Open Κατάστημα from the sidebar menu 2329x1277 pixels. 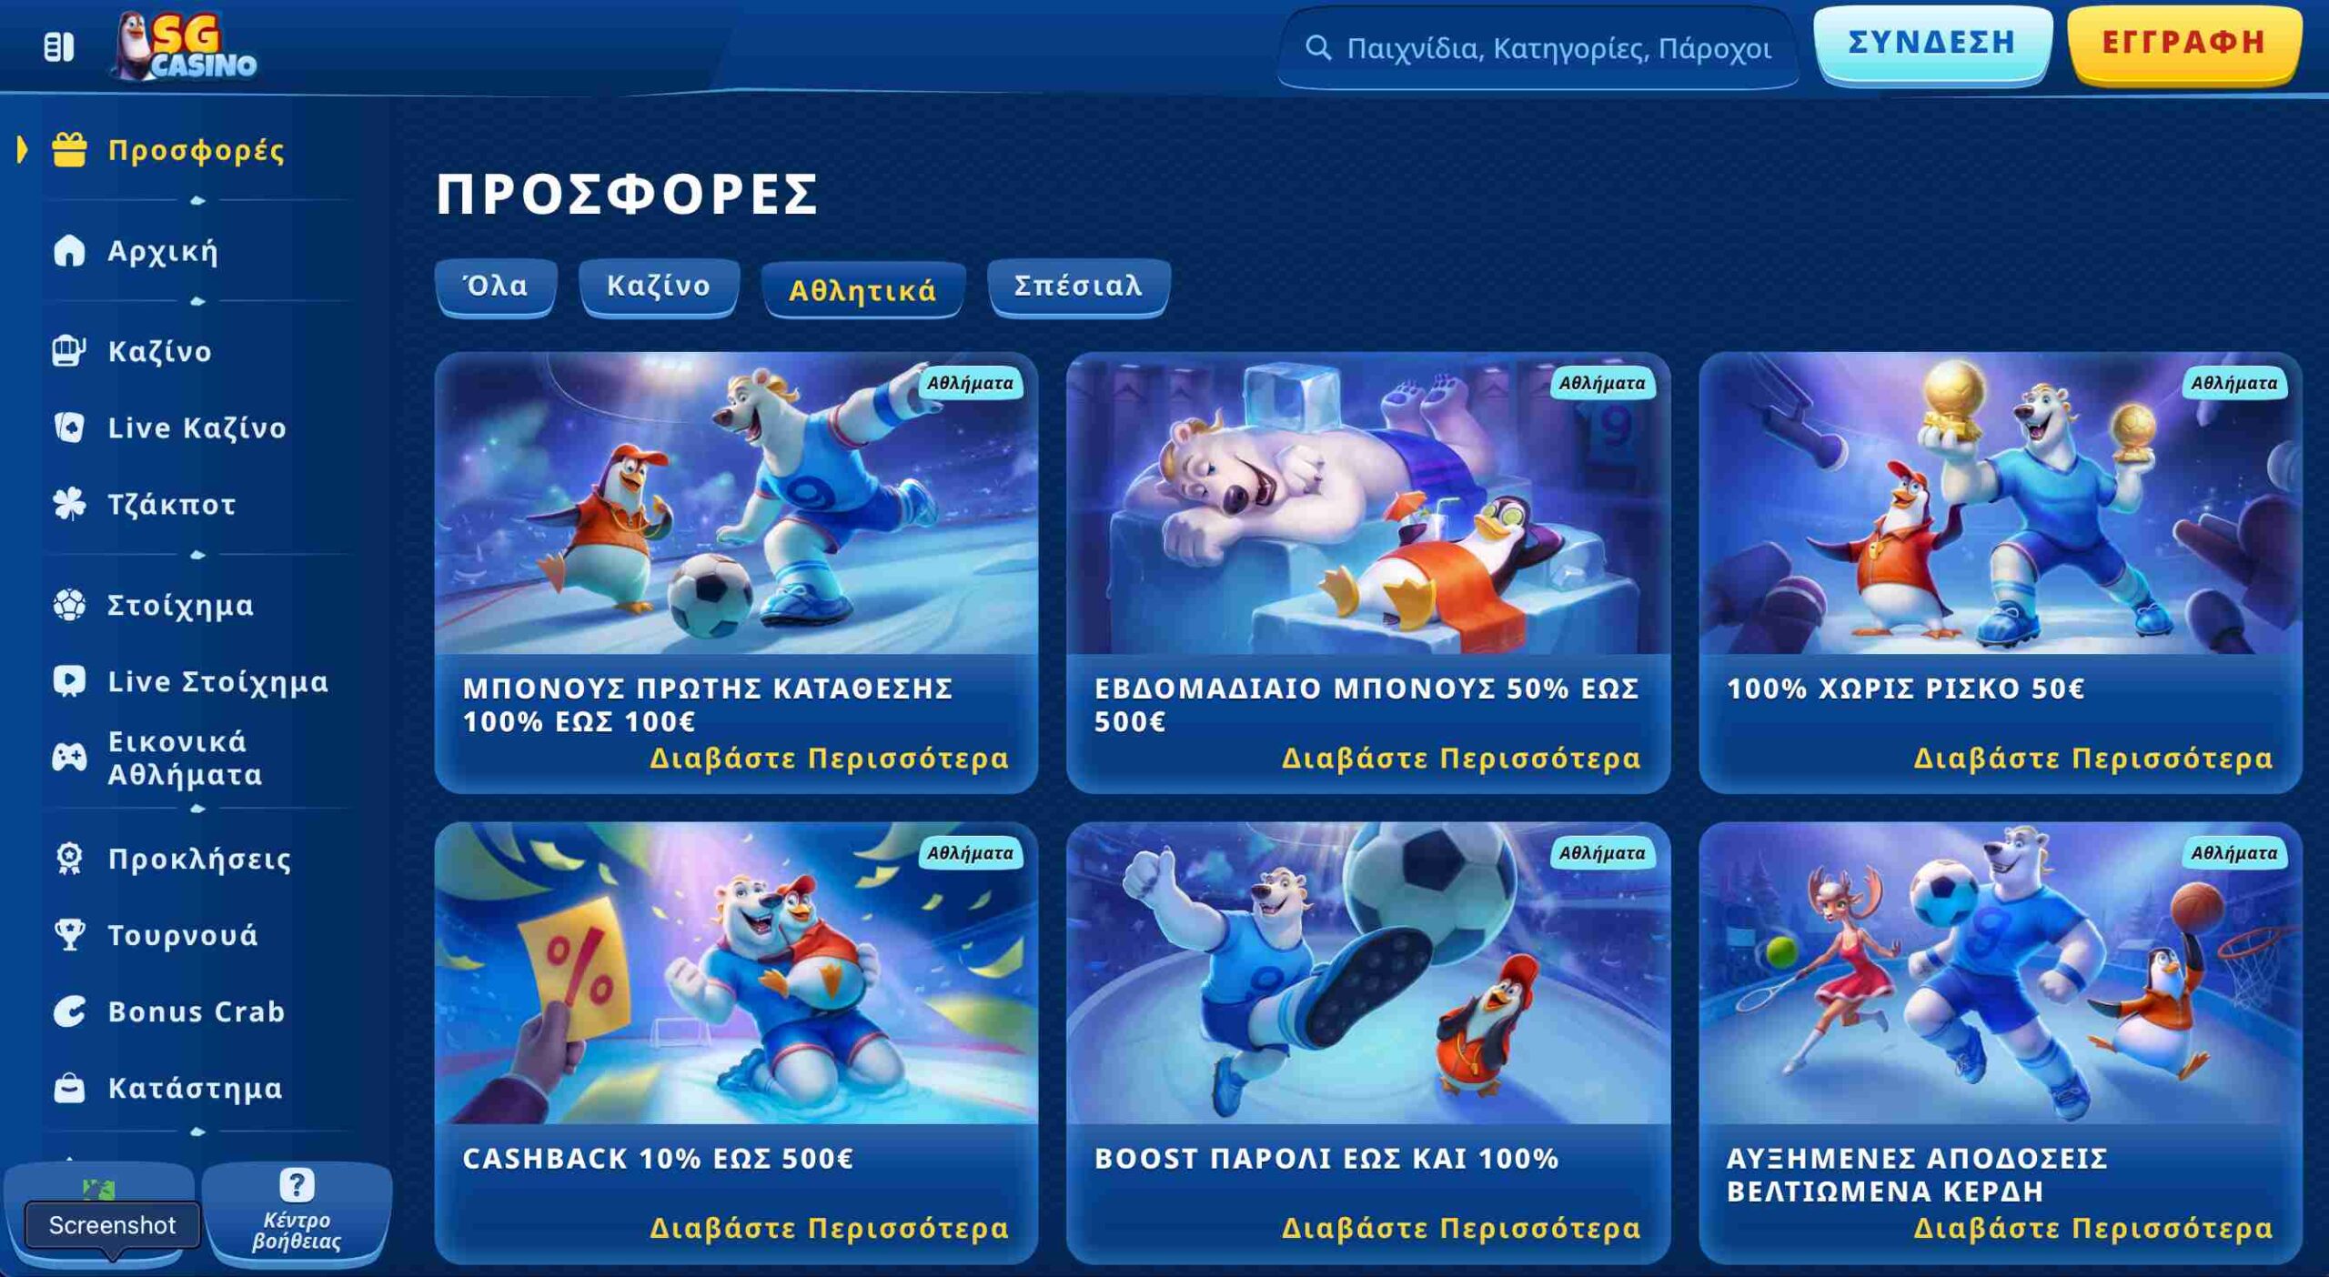[x=195, y=1088]
